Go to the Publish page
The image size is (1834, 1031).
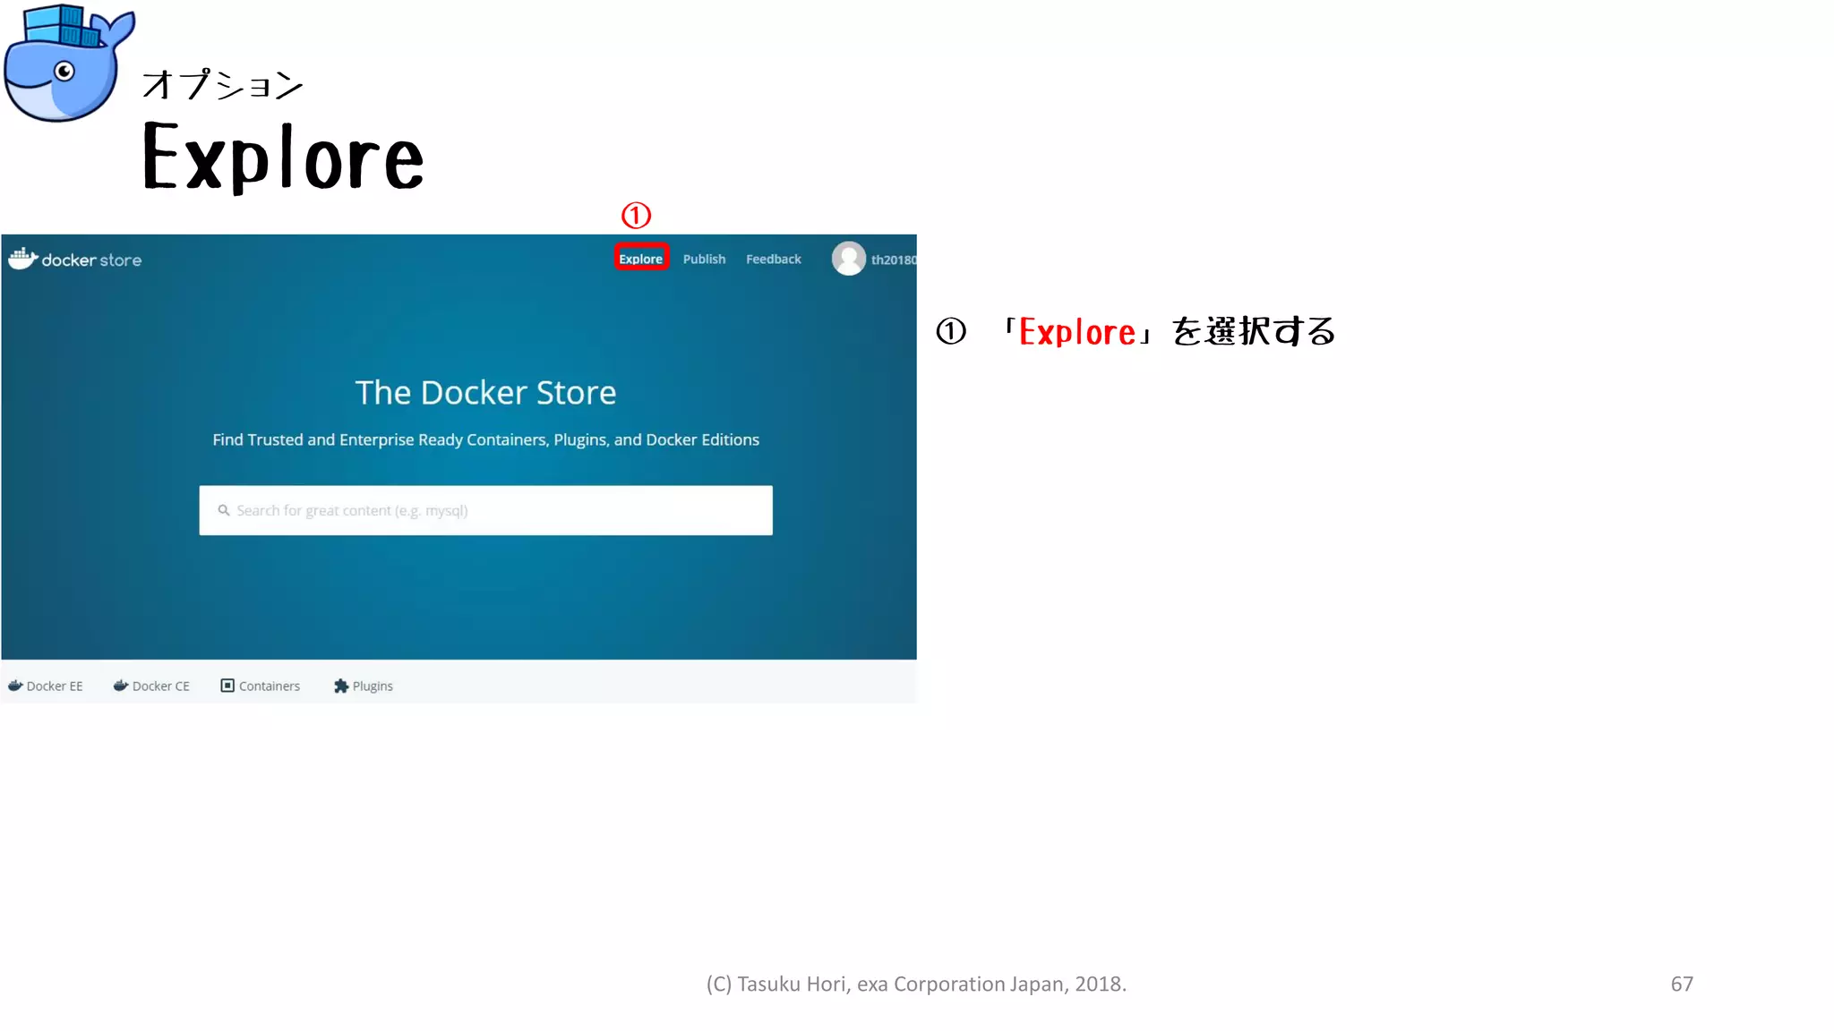pyautogui.click(x=704, y=259)
